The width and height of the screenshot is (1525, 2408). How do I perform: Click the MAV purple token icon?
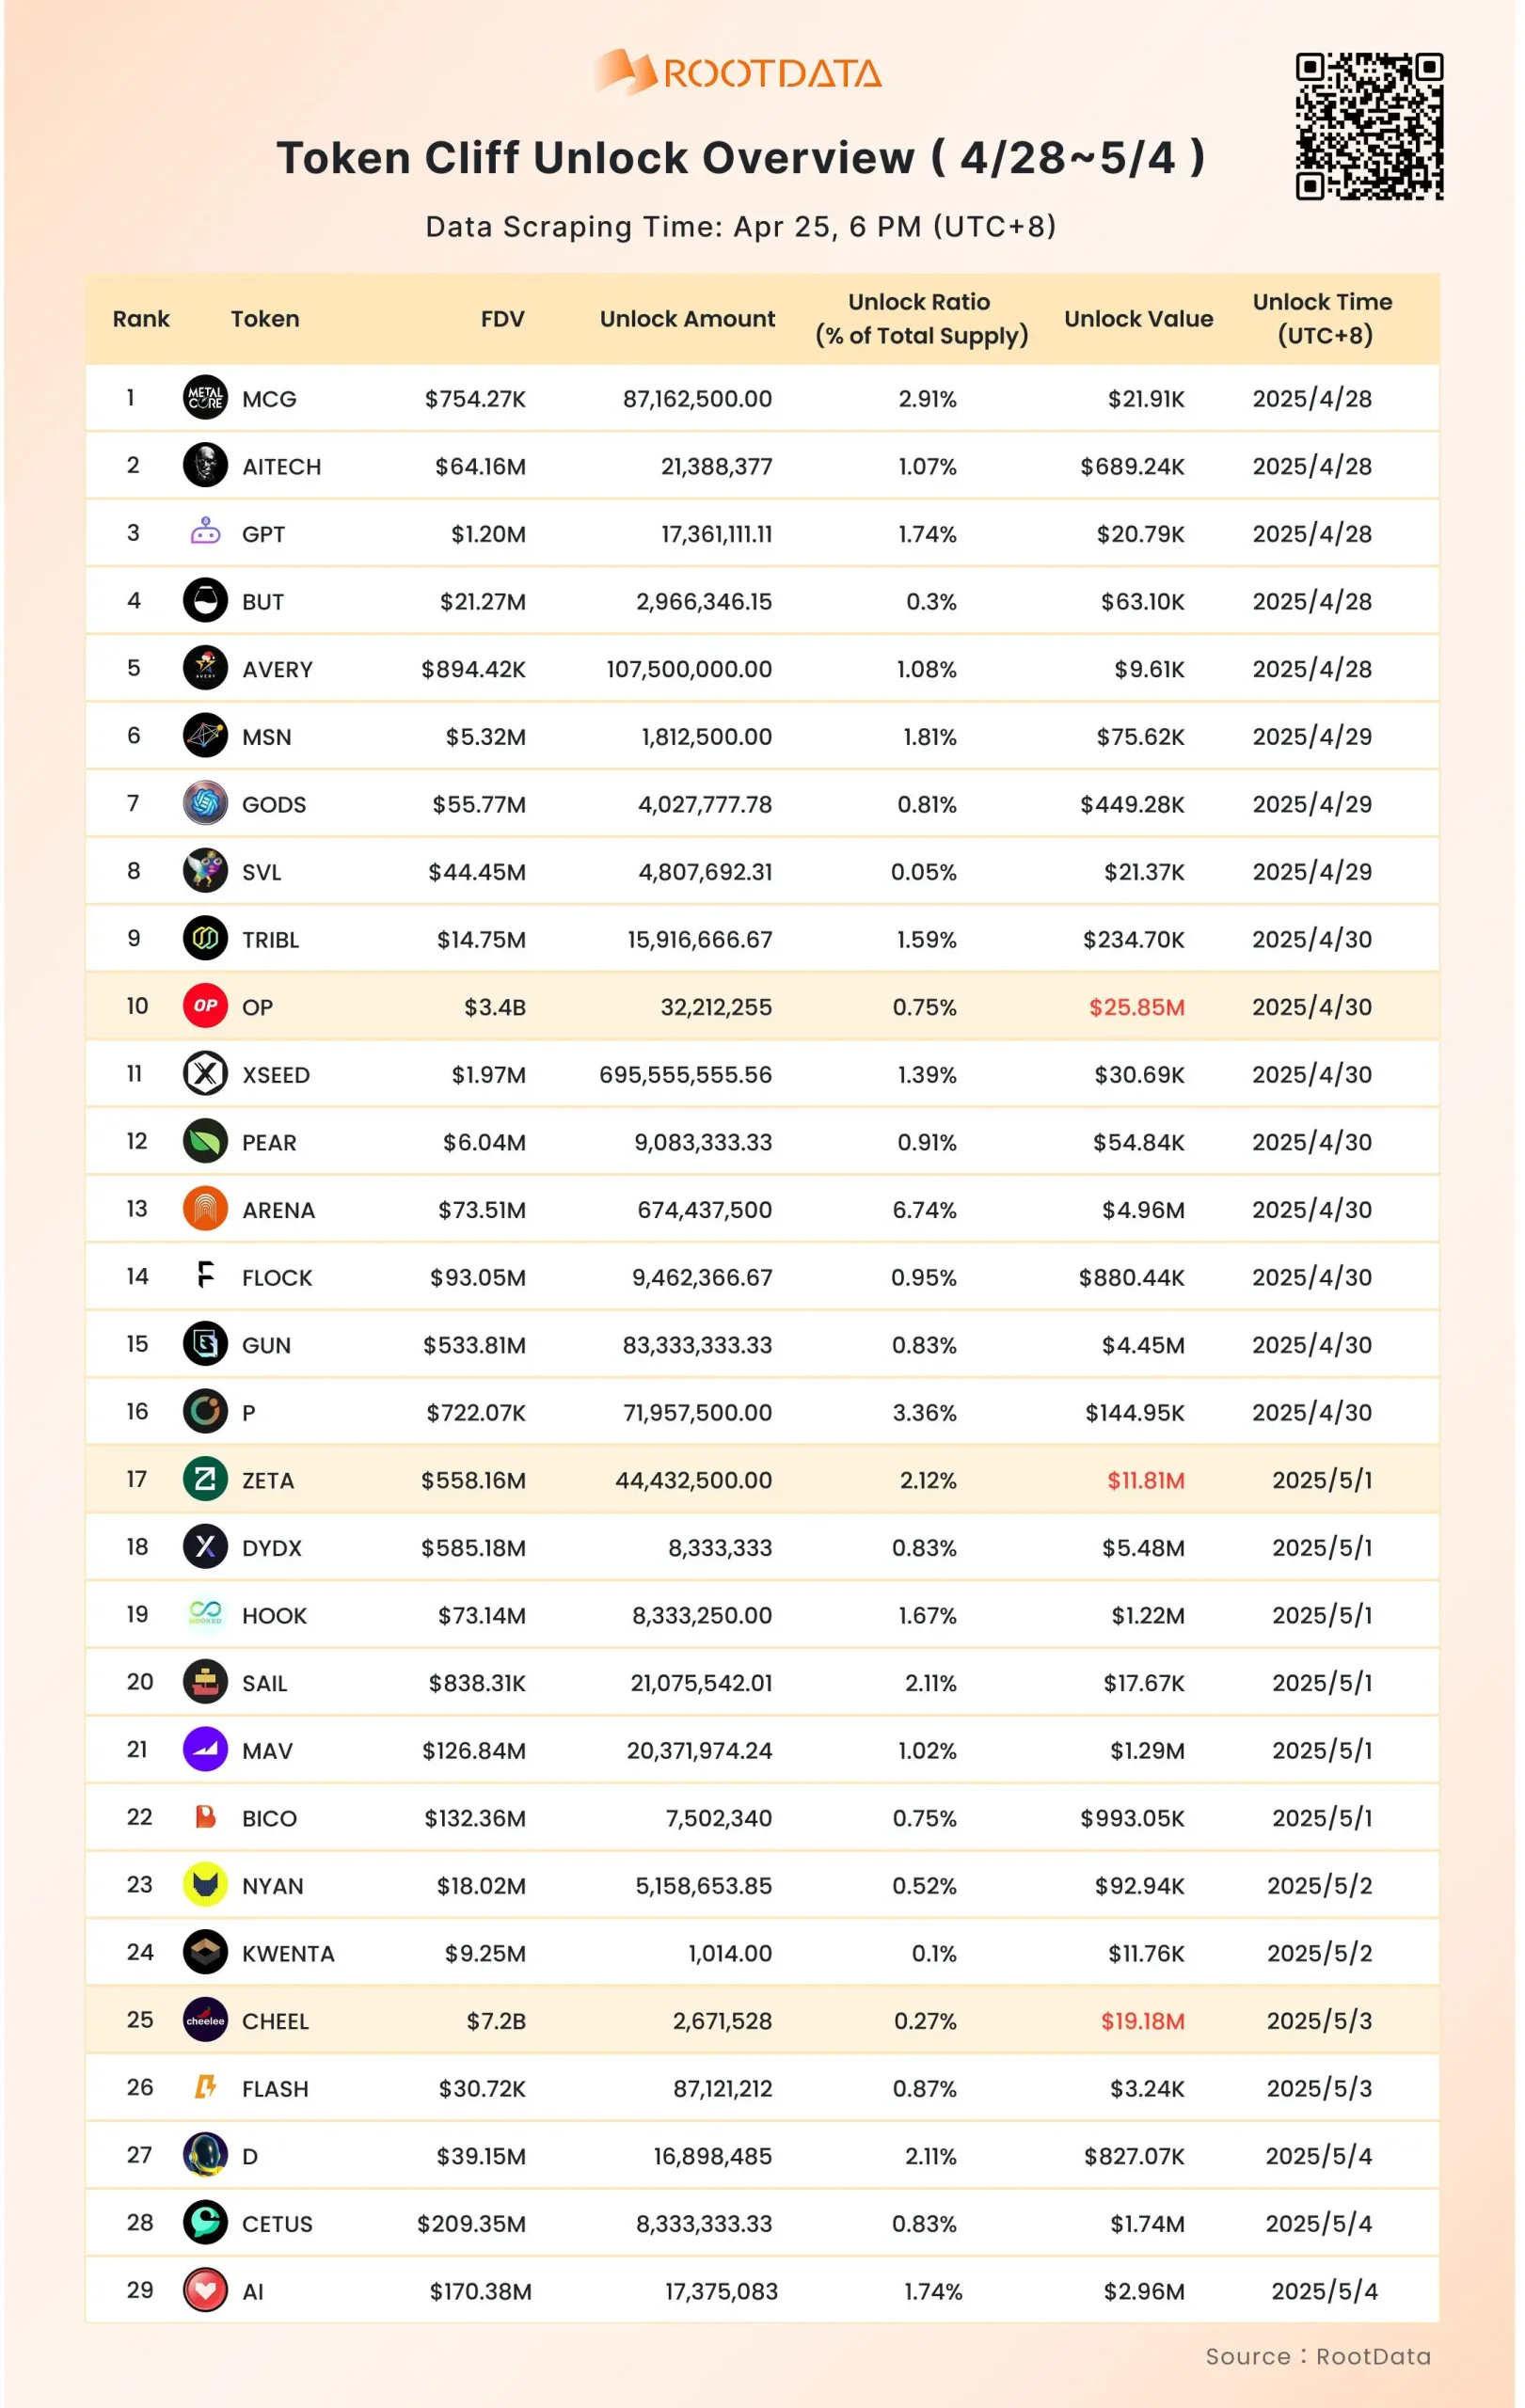tap(205, 1750)
